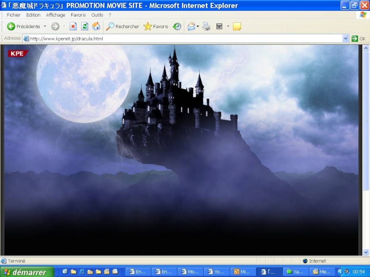Go back with the Précédente button
Screen dimensions: 370x277
pyautogui.click(x=24, y=26)
